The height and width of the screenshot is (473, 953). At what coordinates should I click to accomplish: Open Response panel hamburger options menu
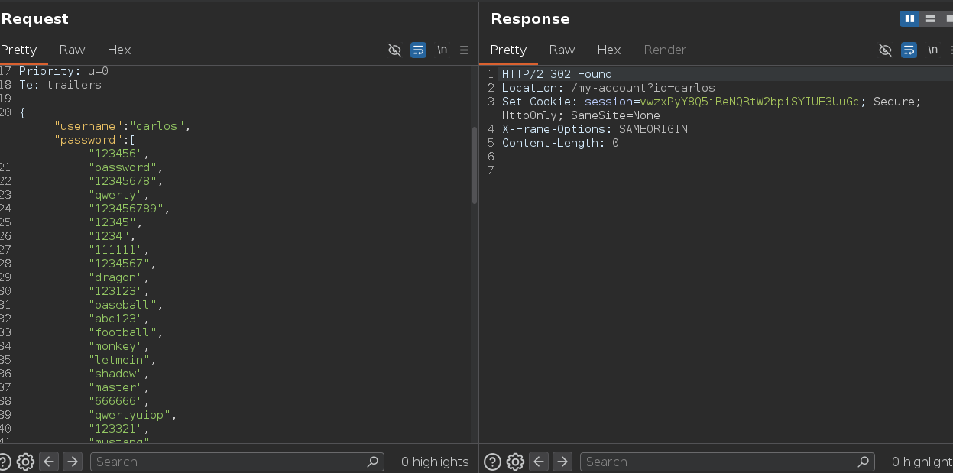click(951, 50)
